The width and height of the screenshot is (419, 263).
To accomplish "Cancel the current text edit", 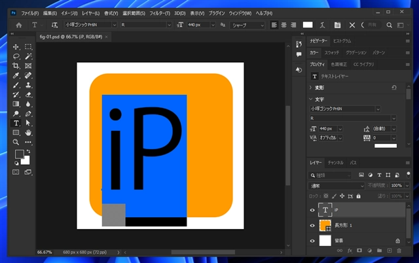I will pyautogui.click(x=353, y=25).
